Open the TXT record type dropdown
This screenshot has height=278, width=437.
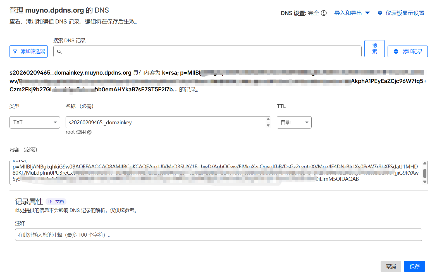click(35, 122)
